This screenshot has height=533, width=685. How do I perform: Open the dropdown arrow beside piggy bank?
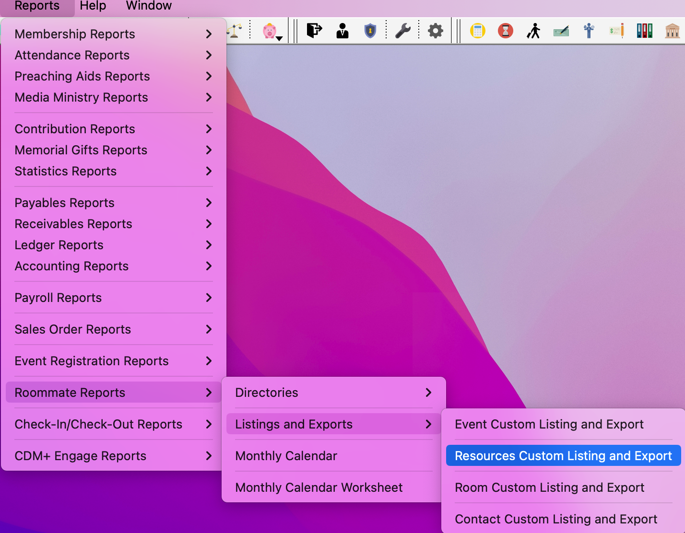point(279,38)
